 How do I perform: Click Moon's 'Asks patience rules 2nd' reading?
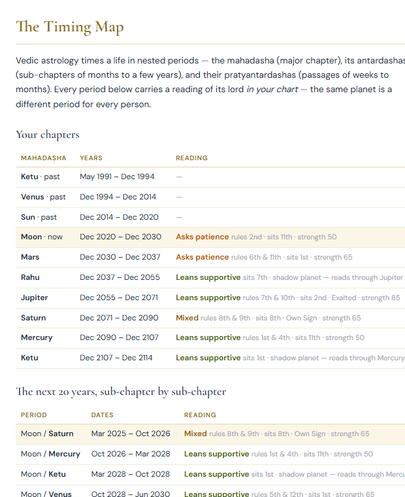256,237
